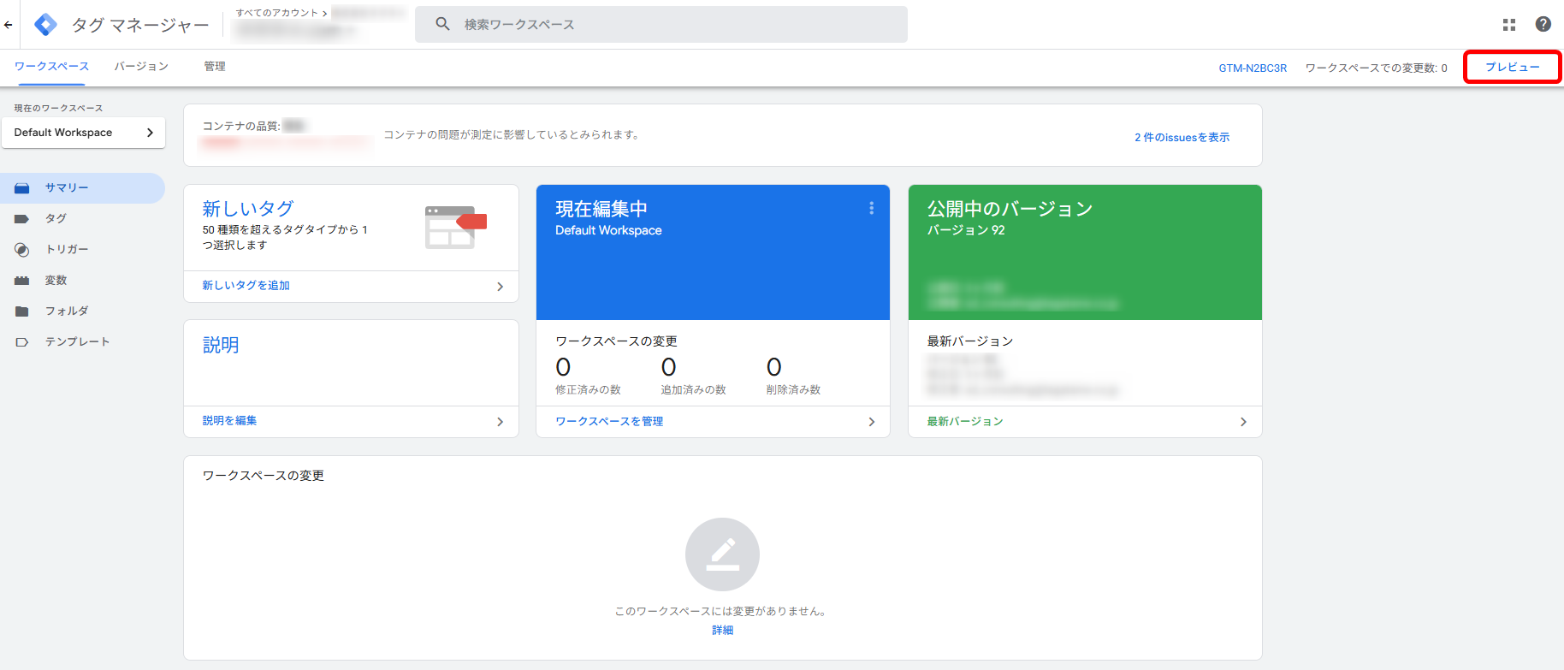Click the search magnifier icon

point(442,24)
